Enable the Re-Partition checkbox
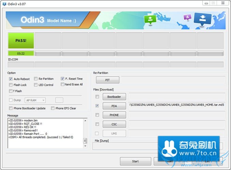 click(x=36, y=79)
